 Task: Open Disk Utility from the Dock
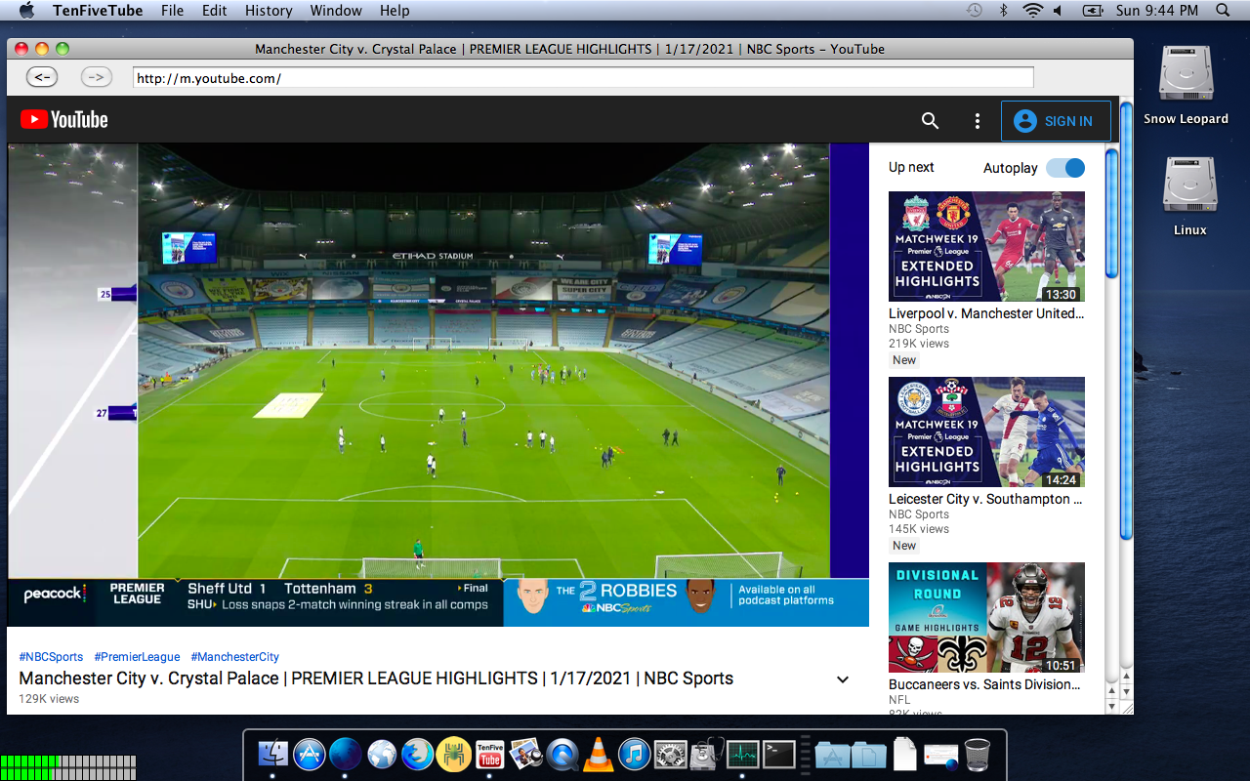[x=706, y=754]
